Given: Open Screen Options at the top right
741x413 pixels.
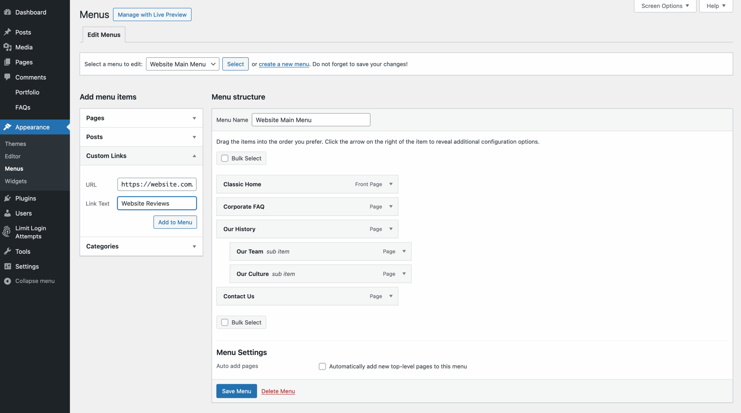Looking at the screenshot, I should [665, 5].
